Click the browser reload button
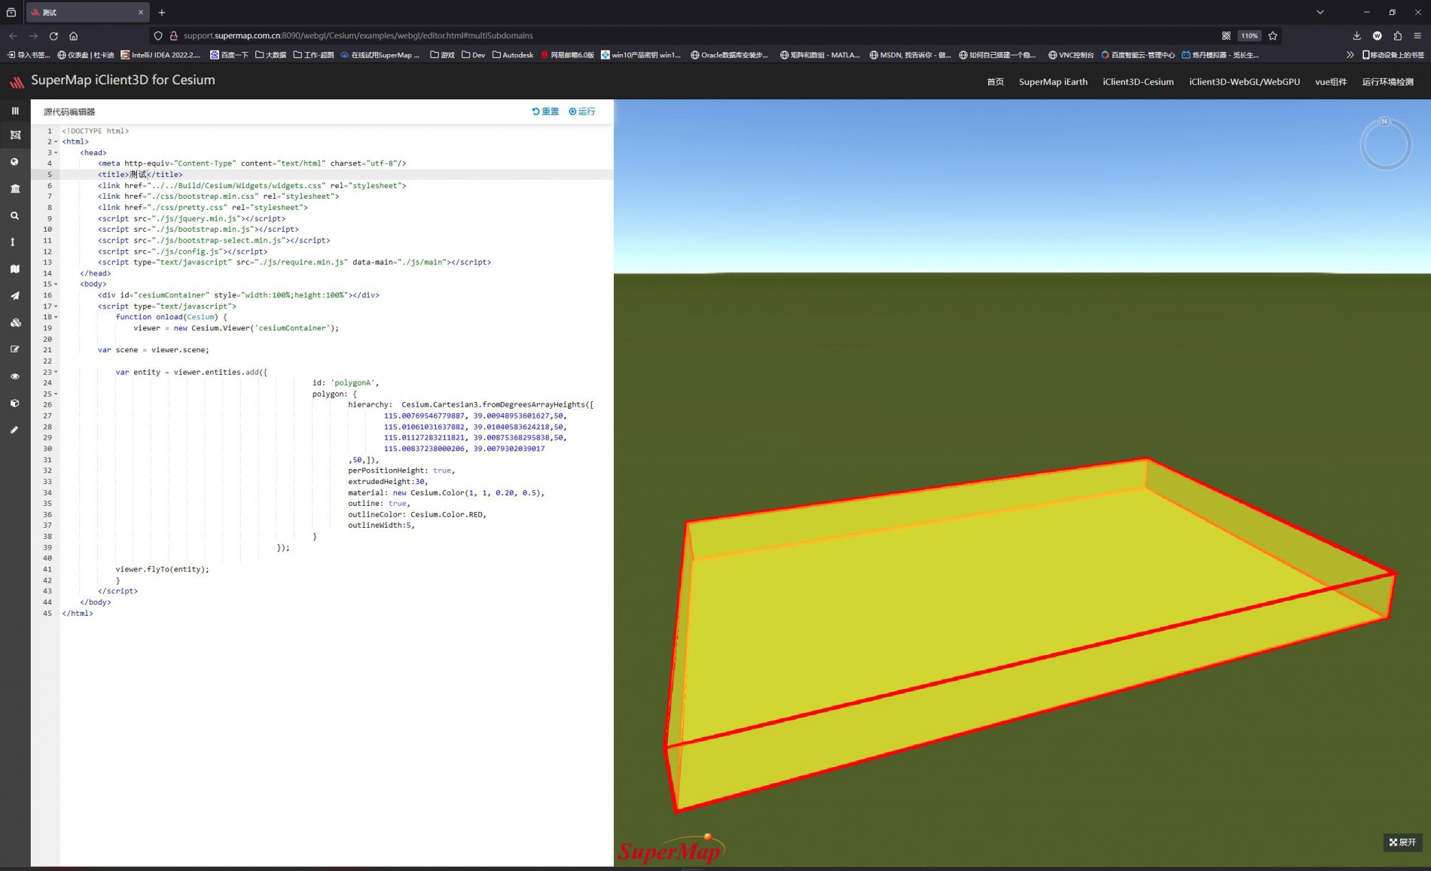Screen dimensions: 1431x871 point(53,35)
